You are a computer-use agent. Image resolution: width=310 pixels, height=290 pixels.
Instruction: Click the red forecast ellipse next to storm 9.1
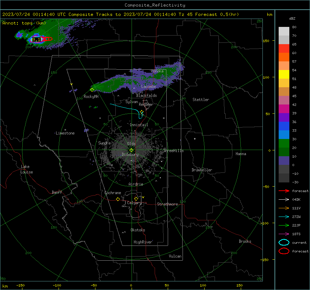coord(47,39)
